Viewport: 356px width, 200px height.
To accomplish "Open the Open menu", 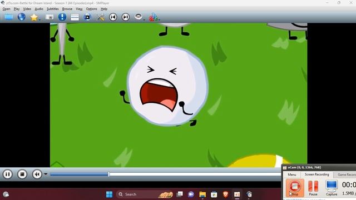I will click(x=6, y=9).
